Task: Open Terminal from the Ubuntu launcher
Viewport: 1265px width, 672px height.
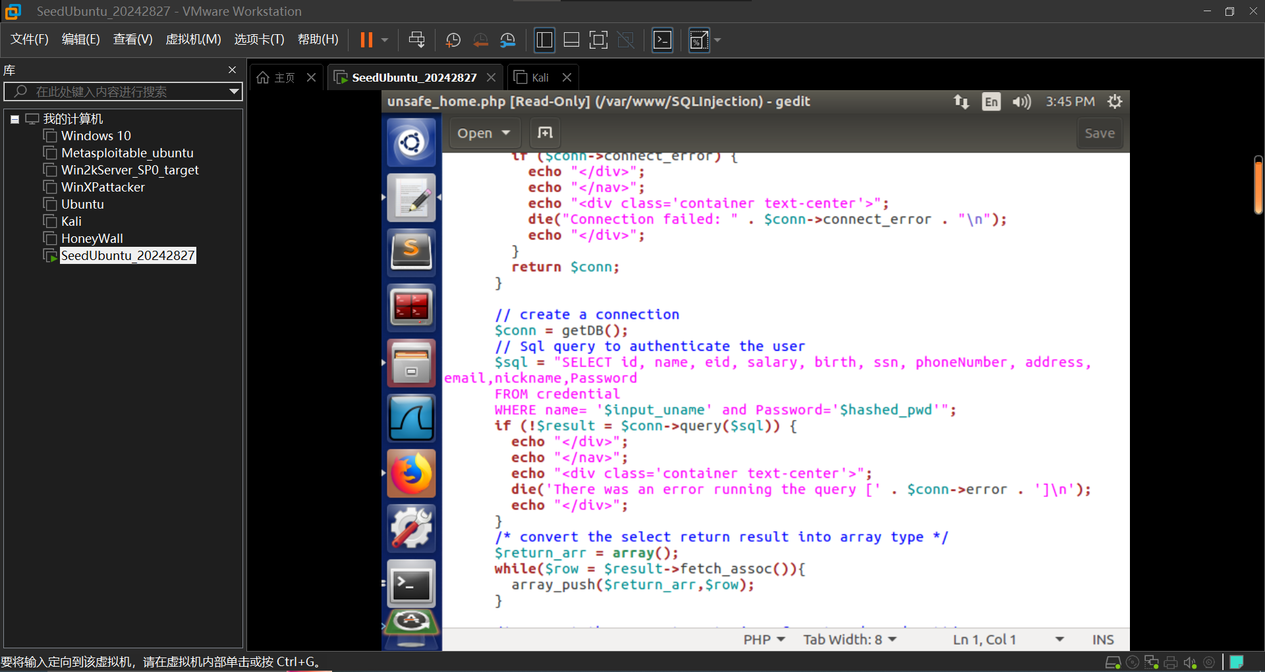Action: point(411,584)
